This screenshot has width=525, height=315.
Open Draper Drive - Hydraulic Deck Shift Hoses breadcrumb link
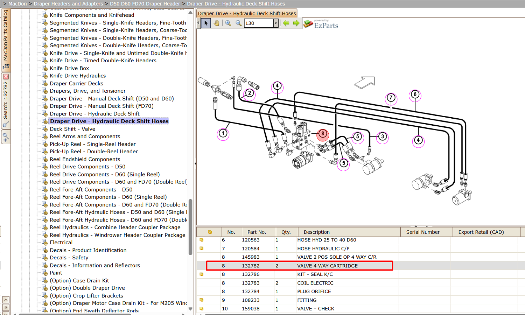(x=236, y=3)
